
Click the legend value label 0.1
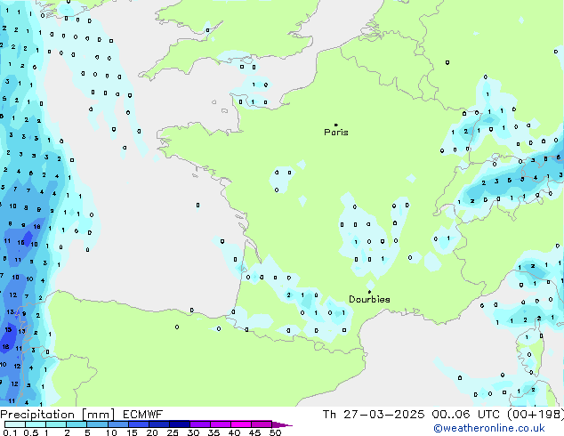point(10,432)
